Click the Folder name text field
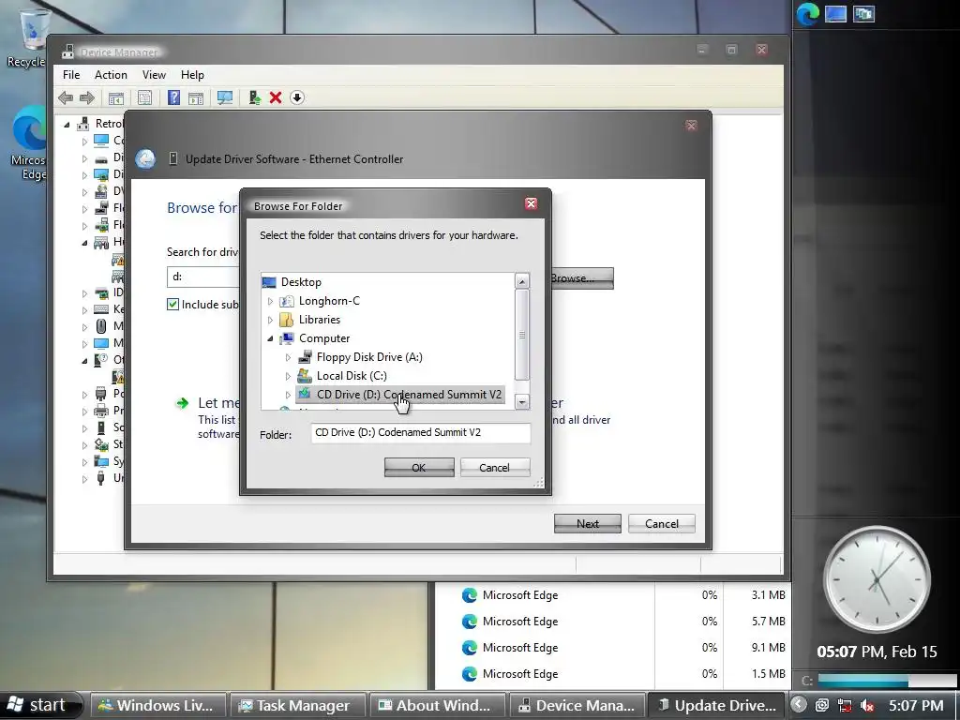The width and height of the screenshot is (960, 720). click(421, 433)
